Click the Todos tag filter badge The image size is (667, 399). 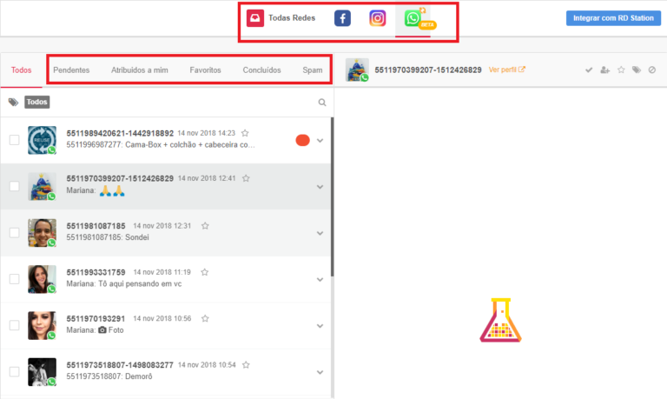(x=37, y=103)
